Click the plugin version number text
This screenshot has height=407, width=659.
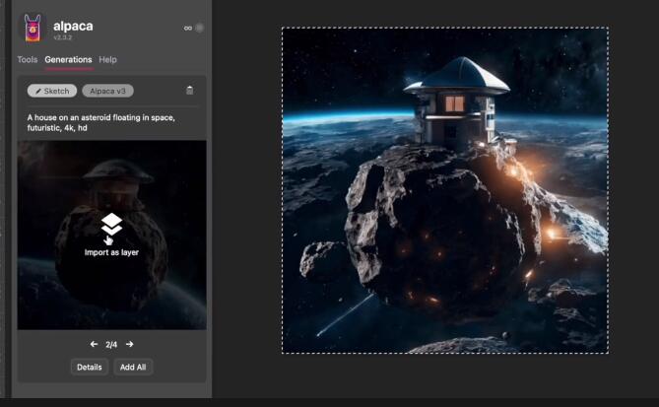click(x=63, y=37)
